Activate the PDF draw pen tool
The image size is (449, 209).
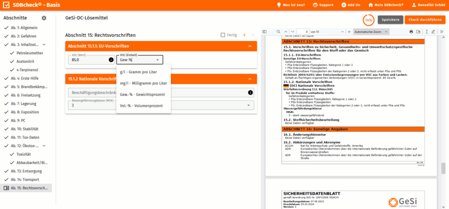click(x=433, y=32)
